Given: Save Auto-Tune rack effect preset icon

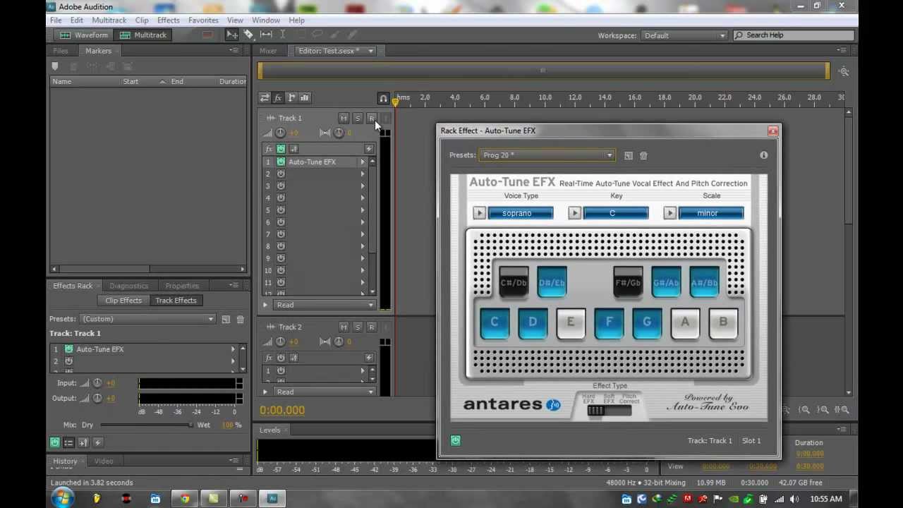Looking at the screenshot, I should (629, 155).
